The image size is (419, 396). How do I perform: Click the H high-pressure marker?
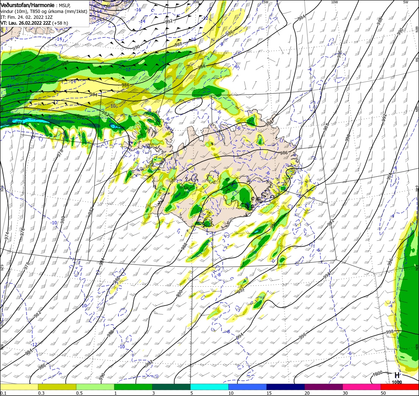click(397, 375)
